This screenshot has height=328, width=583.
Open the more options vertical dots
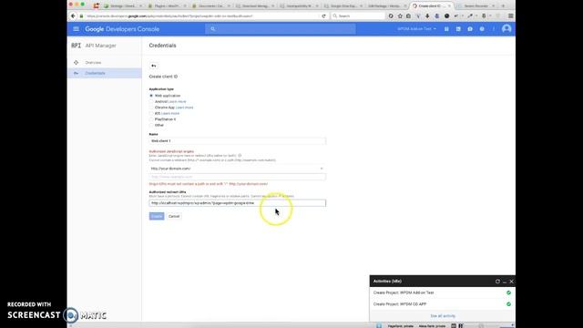(x=494, y=29)
